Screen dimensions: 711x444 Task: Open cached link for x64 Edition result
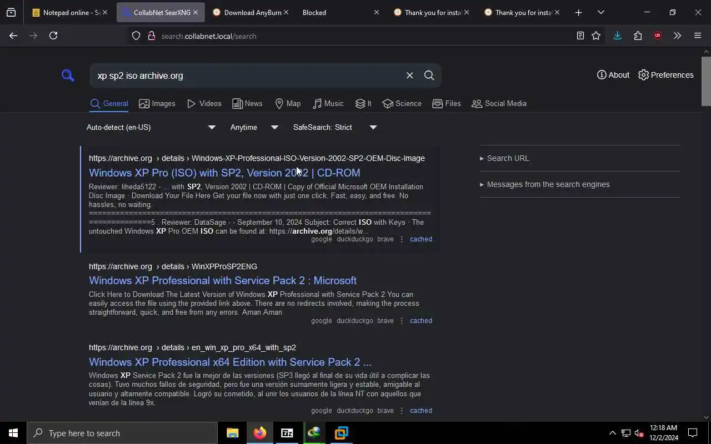click(420, 411)
